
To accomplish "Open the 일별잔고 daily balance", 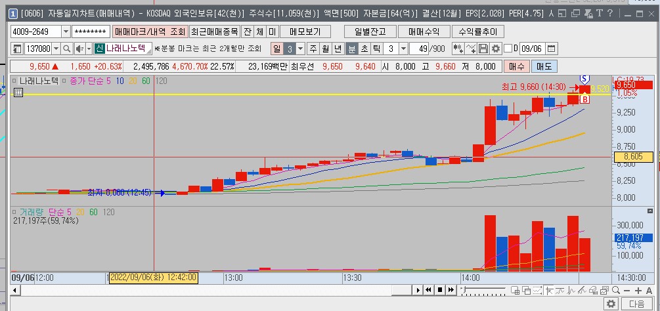I will pyautogui.click(x=370, y=31).
